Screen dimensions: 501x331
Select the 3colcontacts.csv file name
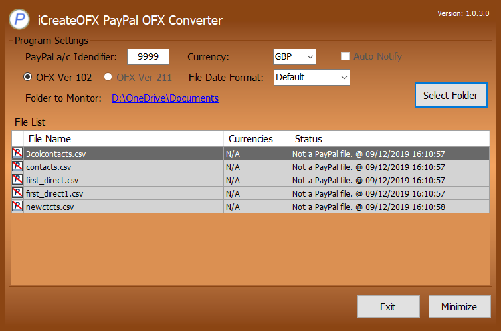pyautogui.click(x=56, y=154)
